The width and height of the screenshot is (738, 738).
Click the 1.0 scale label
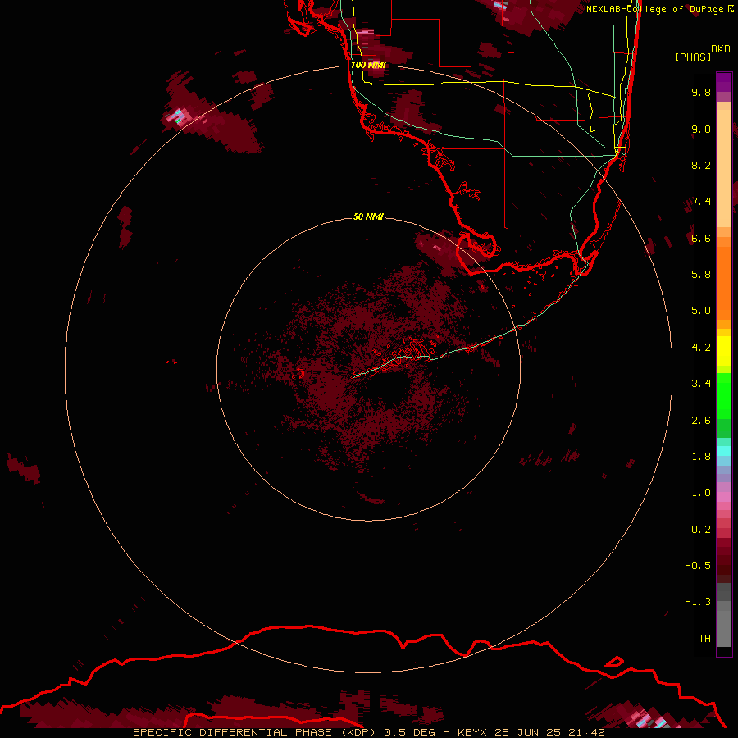701,493
